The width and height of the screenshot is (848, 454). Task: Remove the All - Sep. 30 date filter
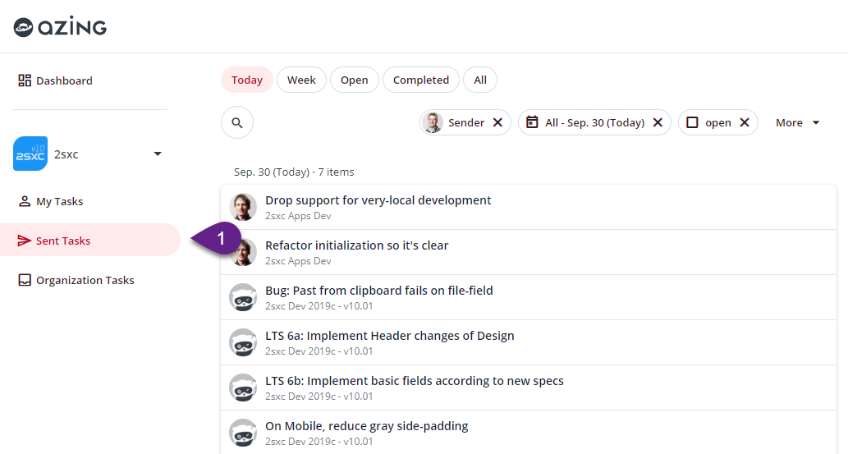tap(658, 122)
